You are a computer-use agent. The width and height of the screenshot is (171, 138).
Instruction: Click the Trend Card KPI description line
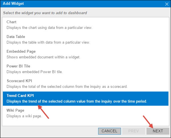(77, 101)
